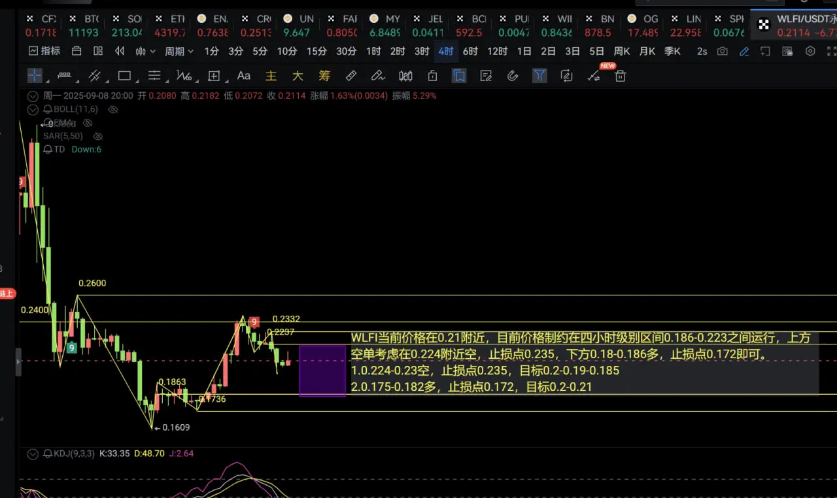Image resolution: width=837 pixels, height=498 pixels.
Task: Click the bookmark drawings icon
Action: pos(459,76)
